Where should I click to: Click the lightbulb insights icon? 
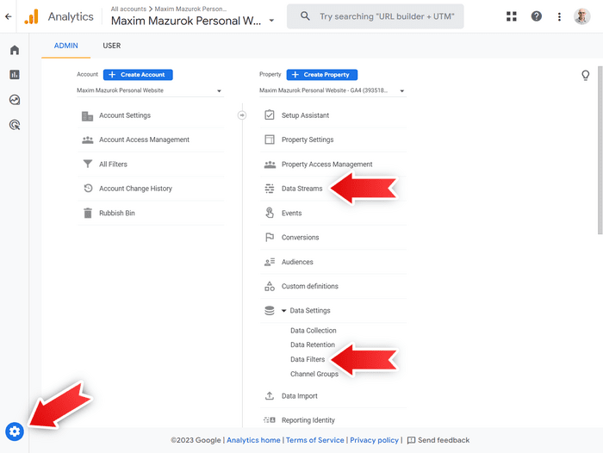pos(585,76)
